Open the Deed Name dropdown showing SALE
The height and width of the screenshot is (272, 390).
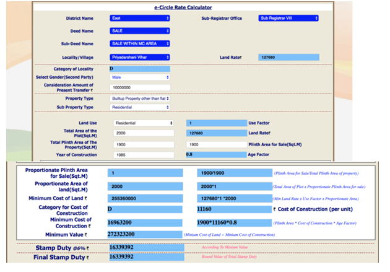[140, 30]
